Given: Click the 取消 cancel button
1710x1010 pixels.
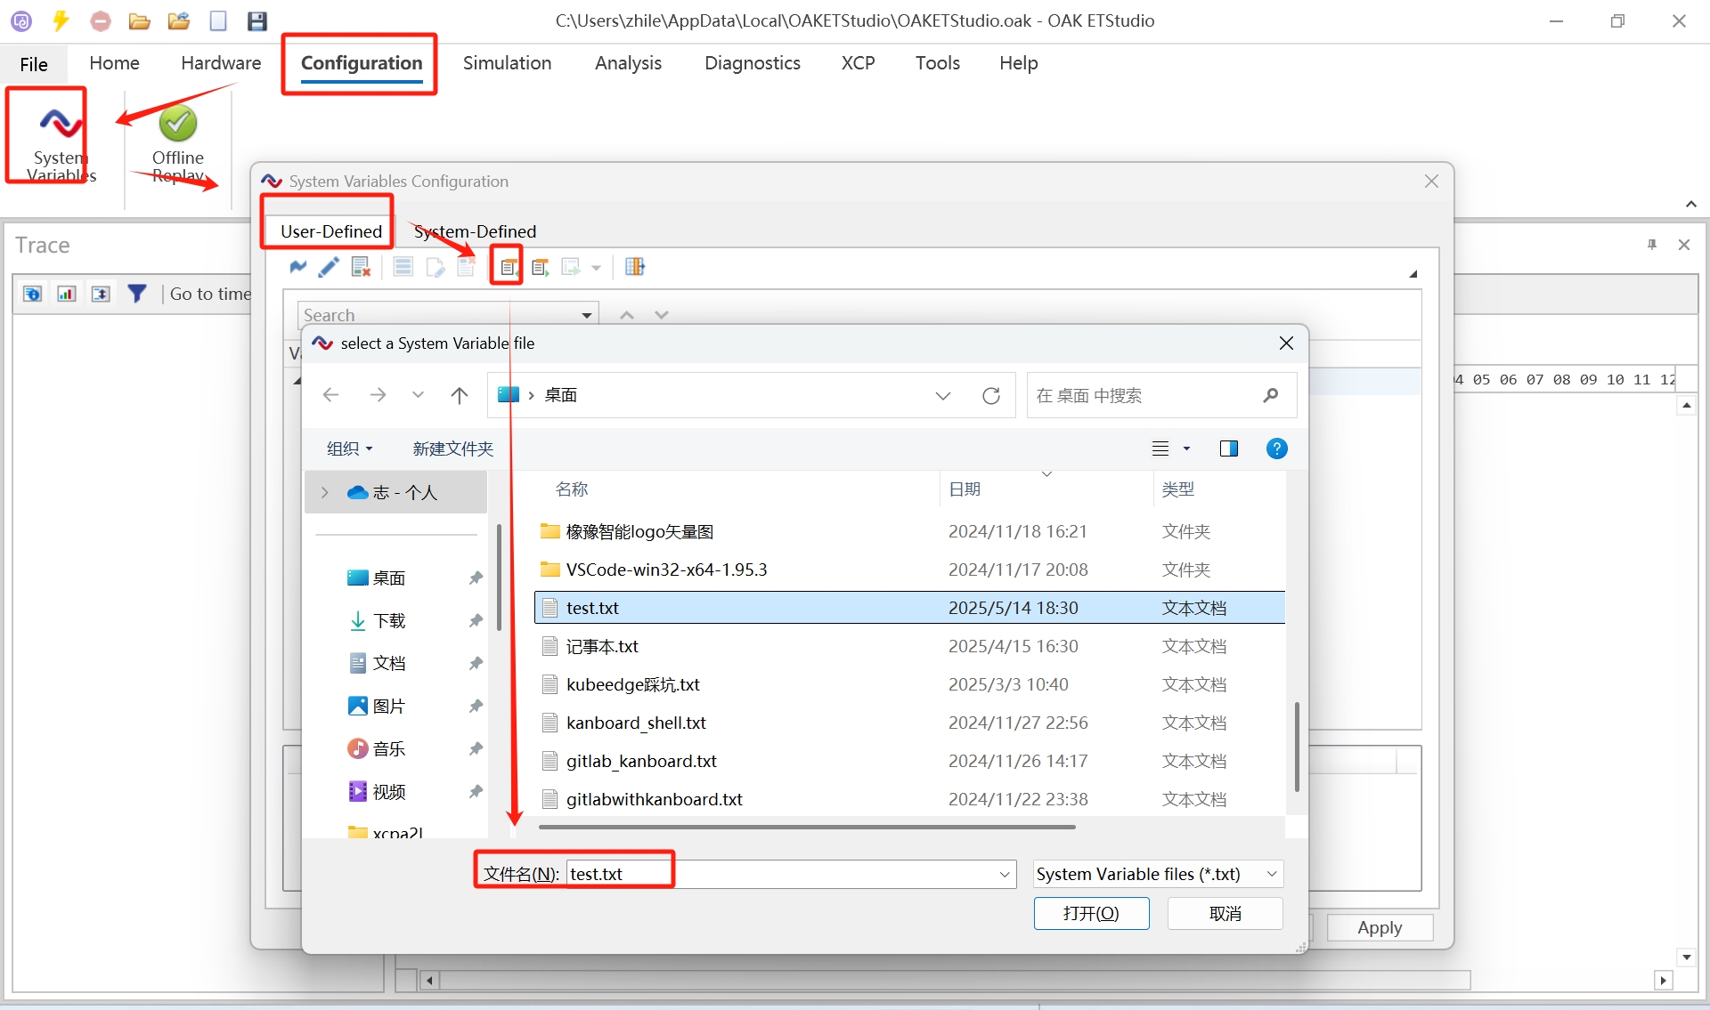Looking at the screenshot, I should (x=1225, y=913).
